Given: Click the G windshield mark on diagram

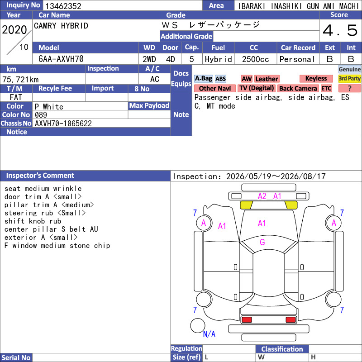Looking at the screenshot, I should tap(262, 242).
